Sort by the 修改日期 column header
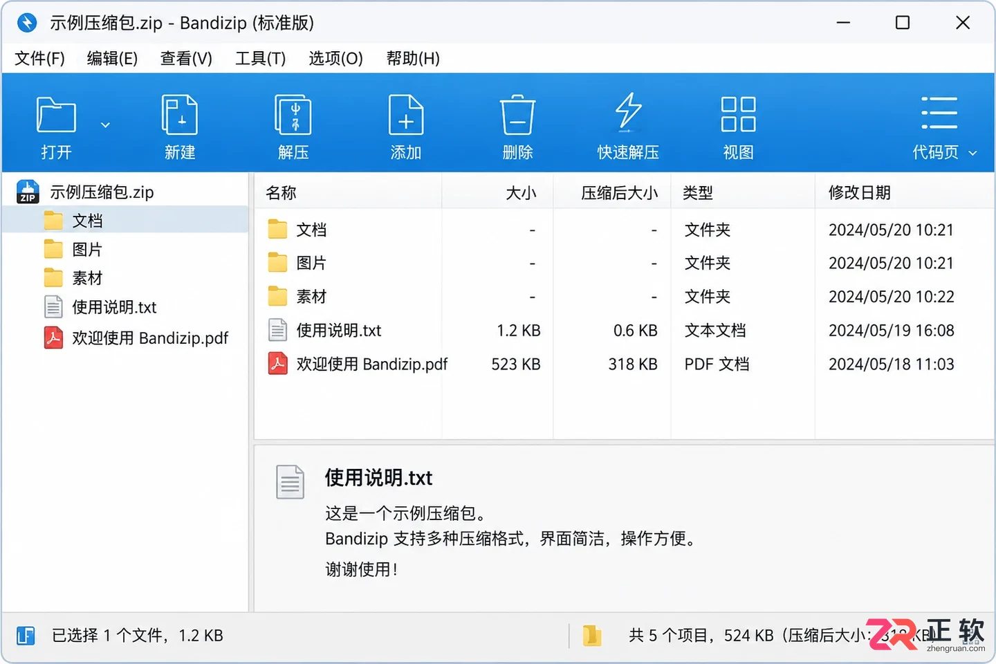Image resolution: width=996 pixels, height=664 pixels. click(905, 192)
